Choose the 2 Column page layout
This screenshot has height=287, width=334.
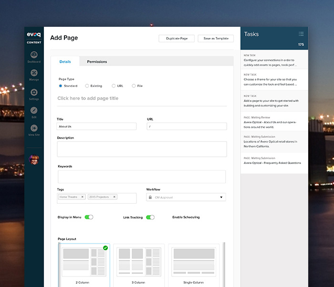tap(84, 265)
